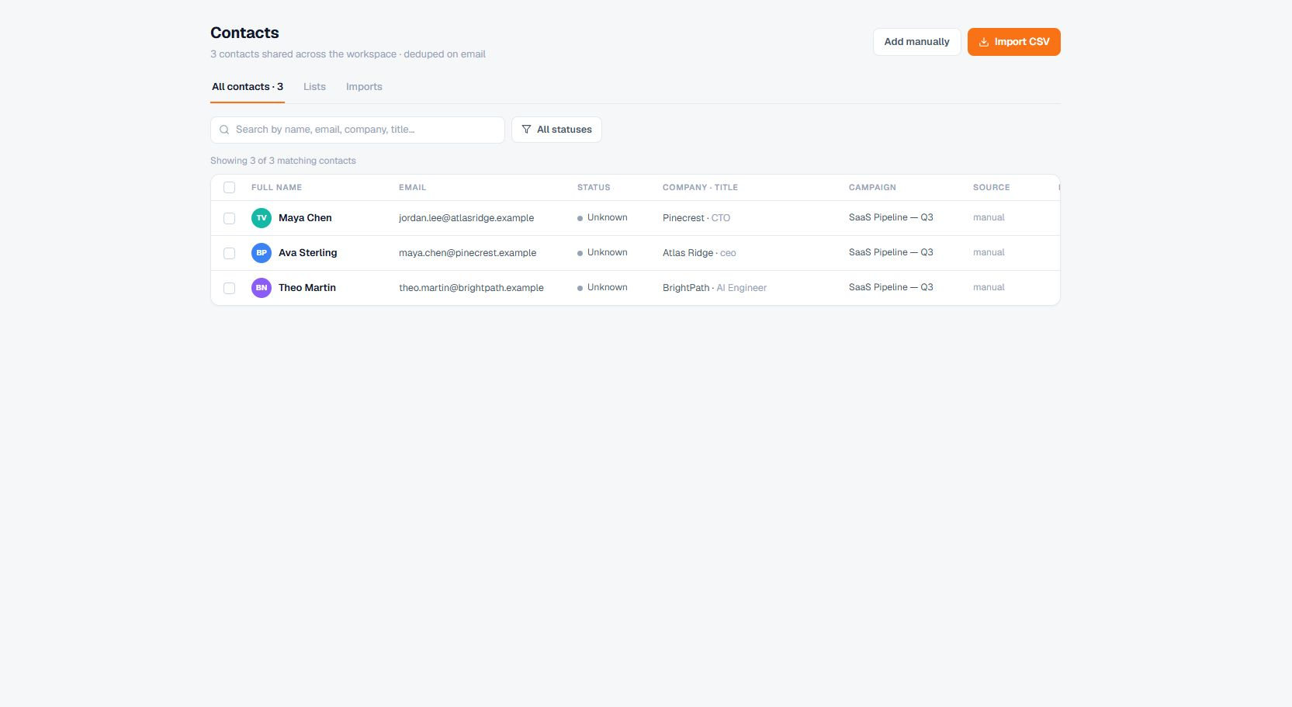The width and height of the screenshot is (1292, 707).
Task: Click the BP avatar next to Ava Sterling
Action: click(x=262, y=253)
